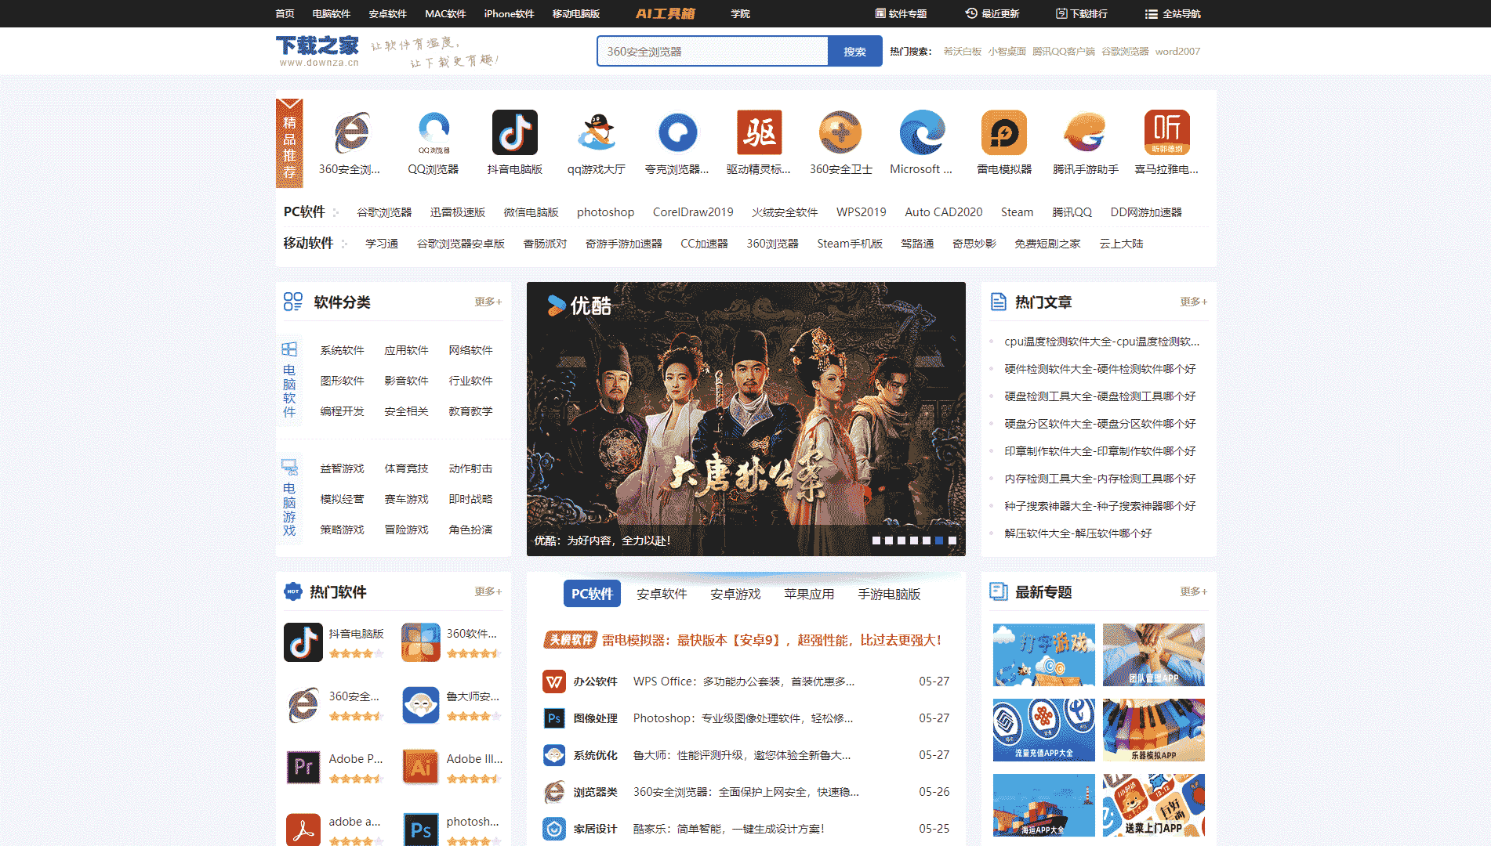Click the Adobe Illustrator Ai icon
Image resolution: width=1491 pixels, height=846 pixels.
(x=421, y=768)
